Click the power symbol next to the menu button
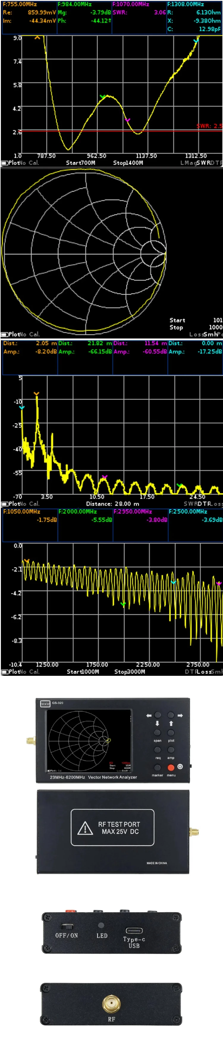 click(180, 766)
